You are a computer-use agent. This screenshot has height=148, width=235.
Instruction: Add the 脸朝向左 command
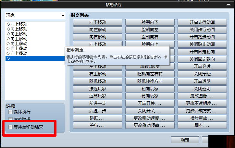[x=150, y=30]
